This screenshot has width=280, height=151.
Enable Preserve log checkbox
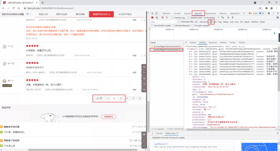tap(172, 18)
